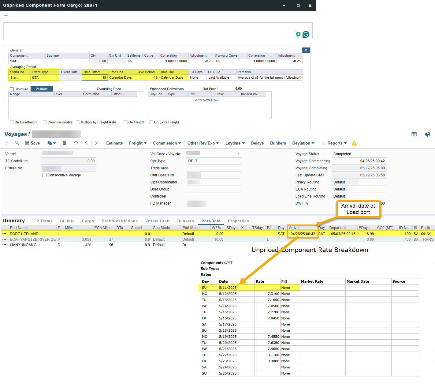Add a new voyage with the plus icon

point(7,143)
